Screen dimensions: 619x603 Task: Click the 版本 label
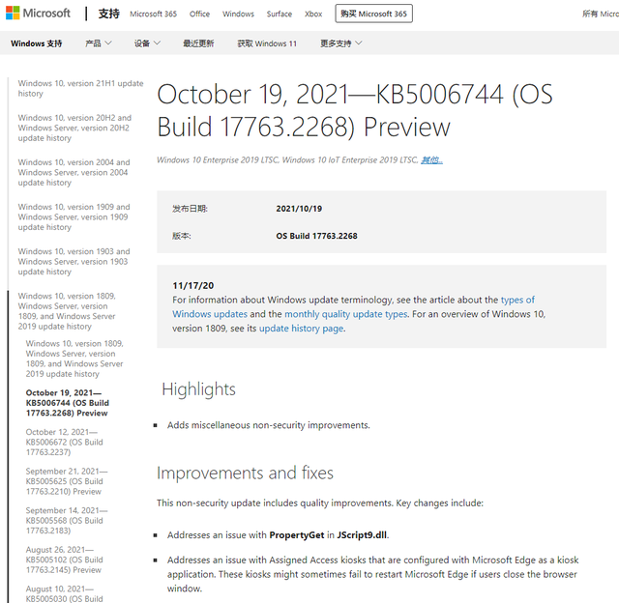[x=182, y=236]
